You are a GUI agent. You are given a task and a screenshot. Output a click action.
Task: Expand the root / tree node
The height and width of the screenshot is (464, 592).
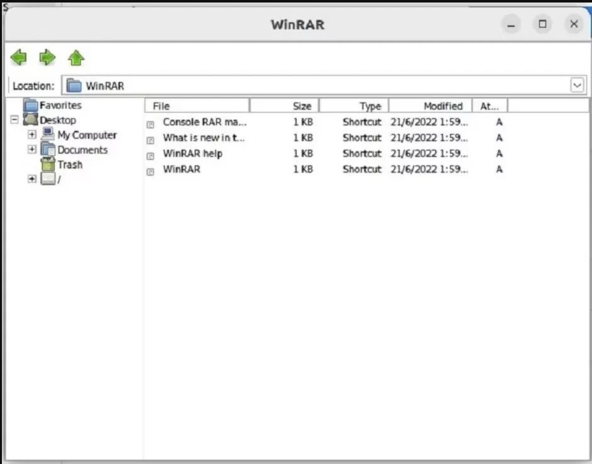31,179
